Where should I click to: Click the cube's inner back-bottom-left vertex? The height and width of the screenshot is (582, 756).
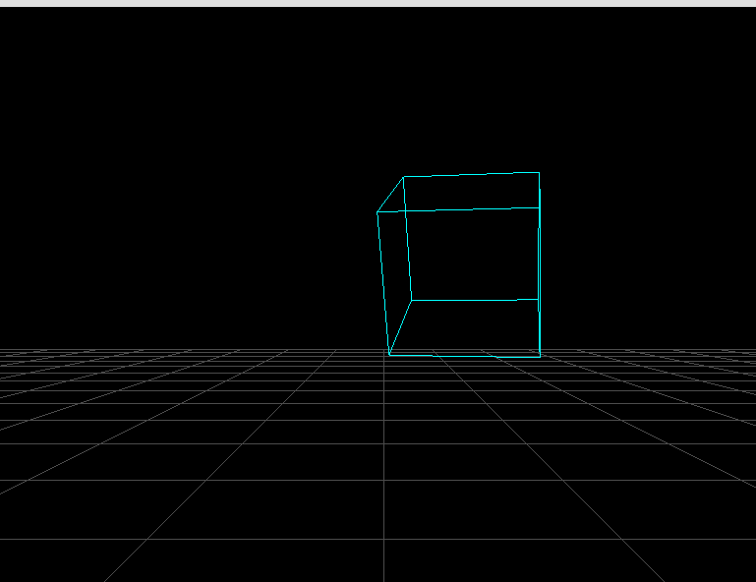tap(411, 300)
